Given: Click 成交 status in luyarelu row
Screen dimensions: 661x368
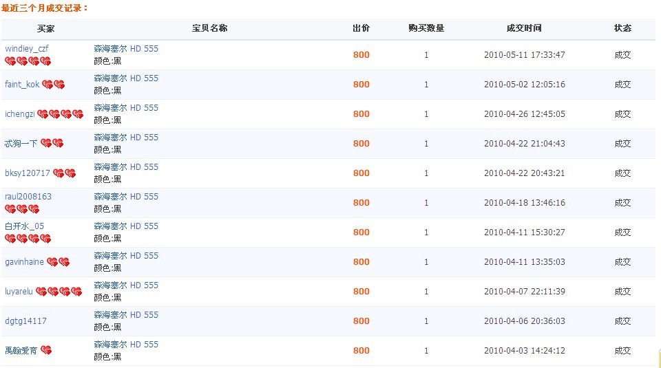Looking at the screenshot, I should pos(622,292).
